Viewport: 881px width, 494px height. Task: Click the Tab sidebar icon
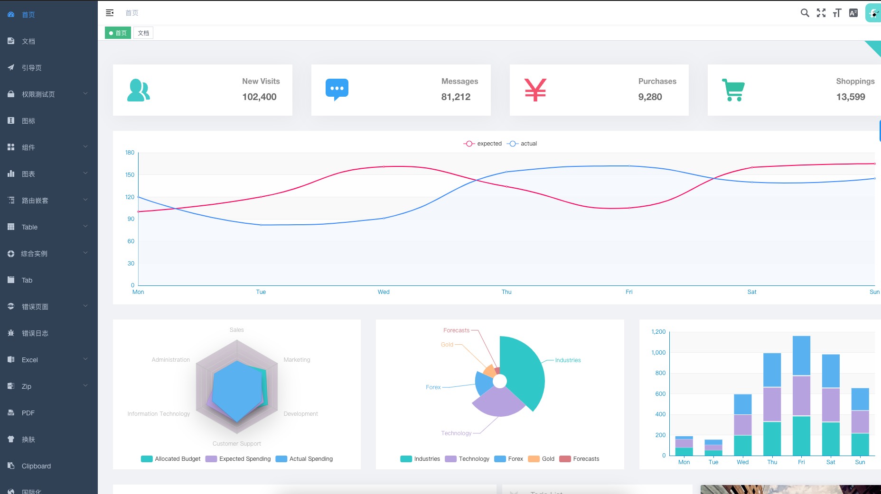pos(11,280)
